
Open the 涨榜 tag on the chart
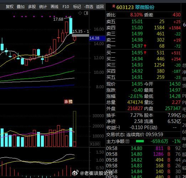(68, 102)
